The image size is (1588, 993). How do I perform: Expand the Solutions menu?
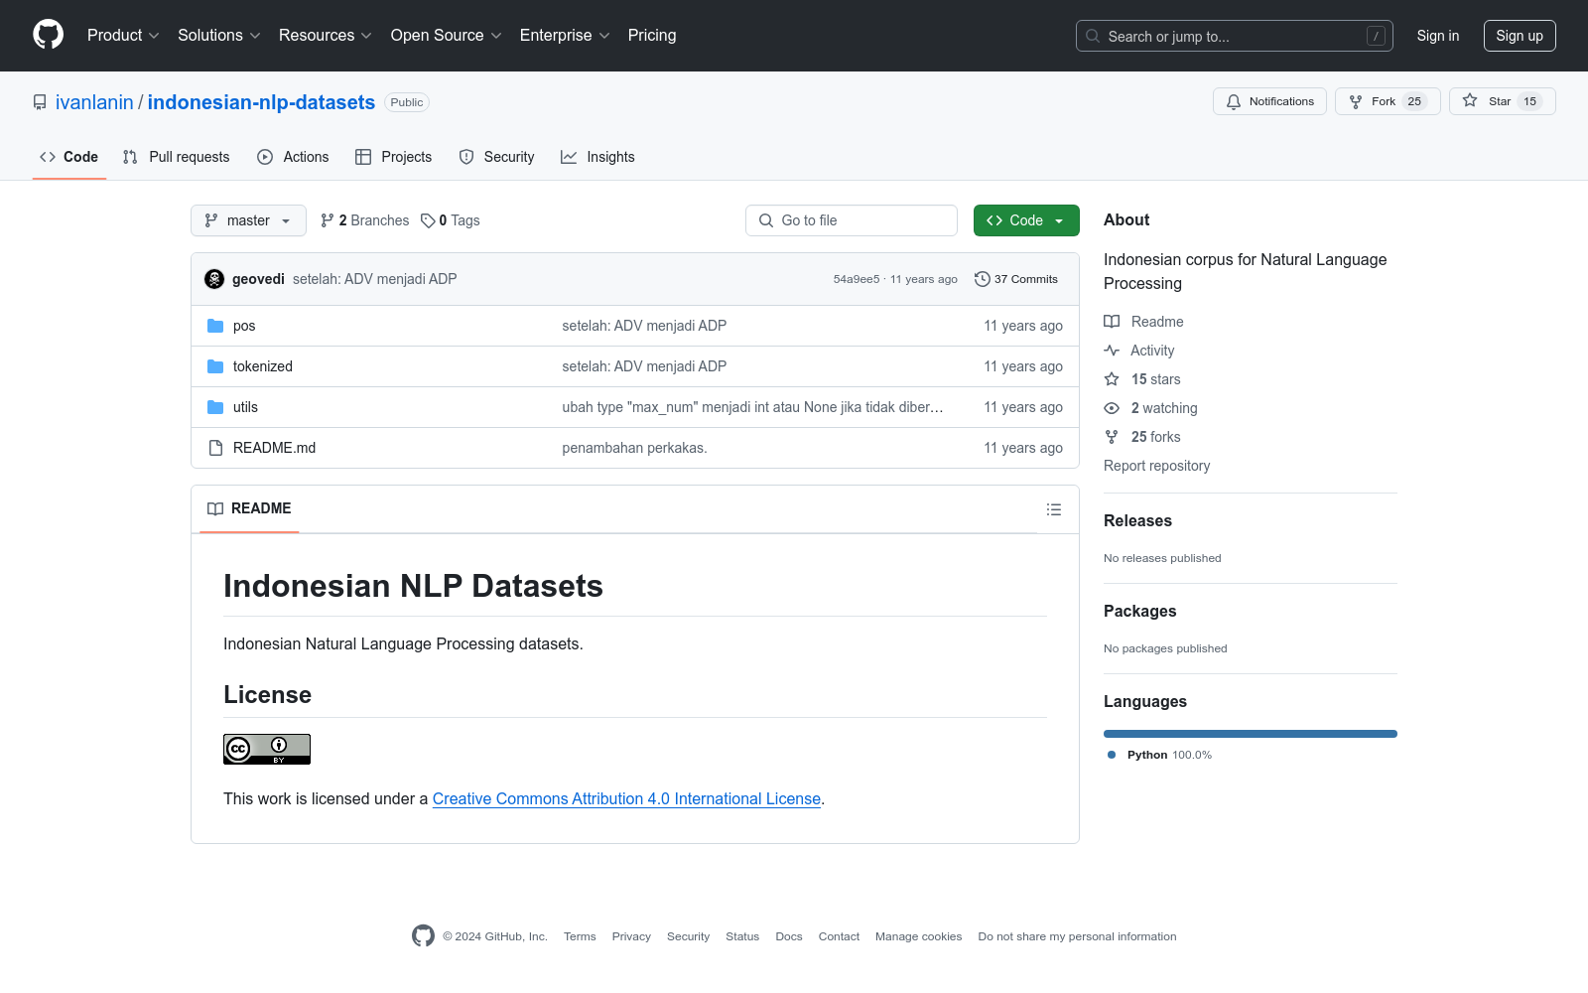pyautogui.click(x=219, y=36)
